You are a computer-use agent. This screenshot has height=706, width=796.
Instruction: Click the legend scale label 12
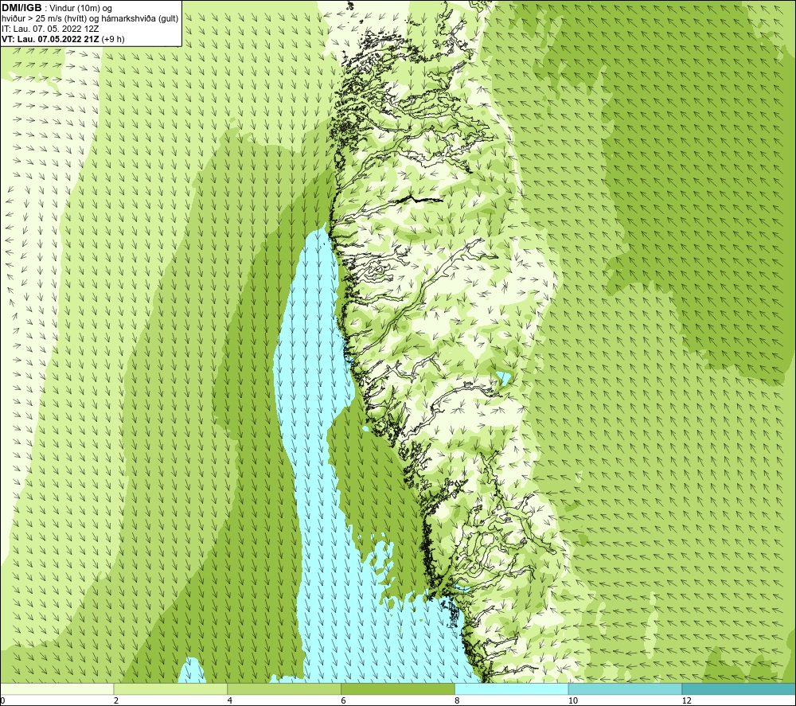coord(686,700)
